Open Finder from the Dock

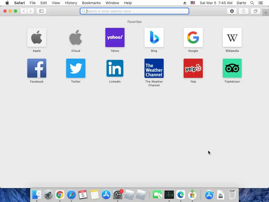[x=37, y=195]
